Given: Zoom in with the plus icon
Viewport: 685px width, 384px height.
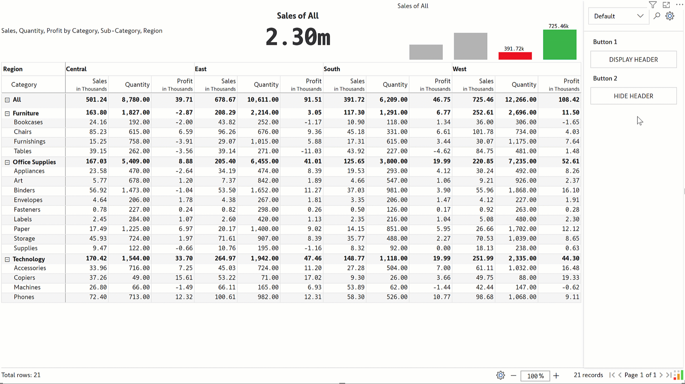Looking at the screenshot, I should click(556, 375).
